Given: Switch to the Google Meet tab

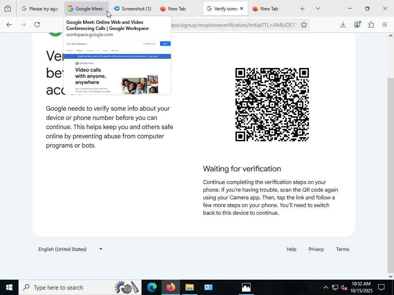Looking at the screenshot, I should tap(86, 8).
